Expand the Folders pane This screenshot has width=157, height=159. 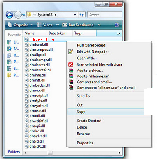pos(14,152)
